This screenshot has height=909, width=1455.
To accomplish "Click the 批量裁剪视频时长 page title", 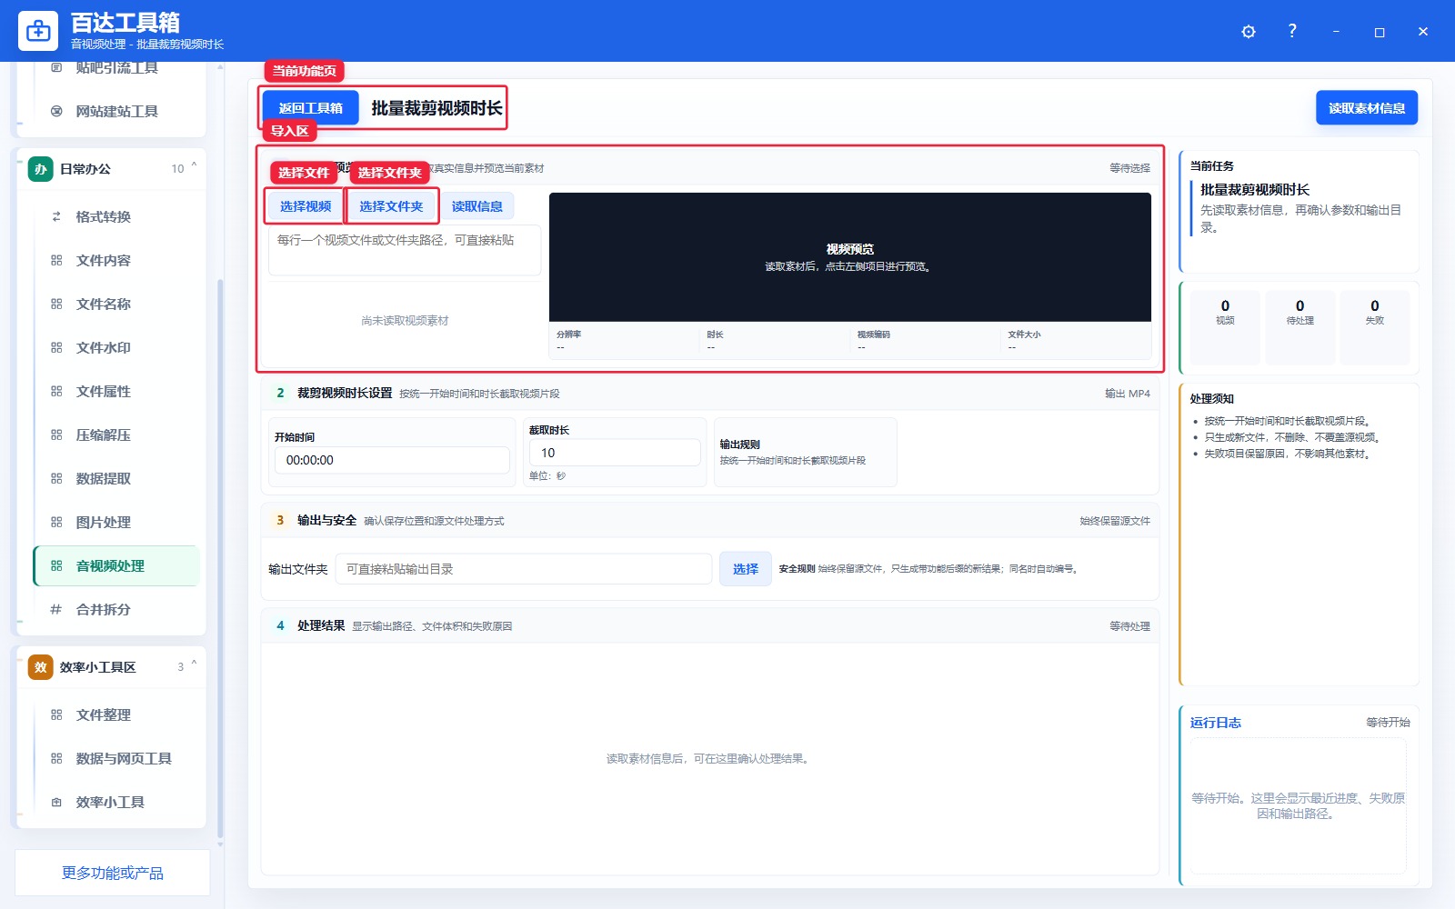I will (436, 108).
